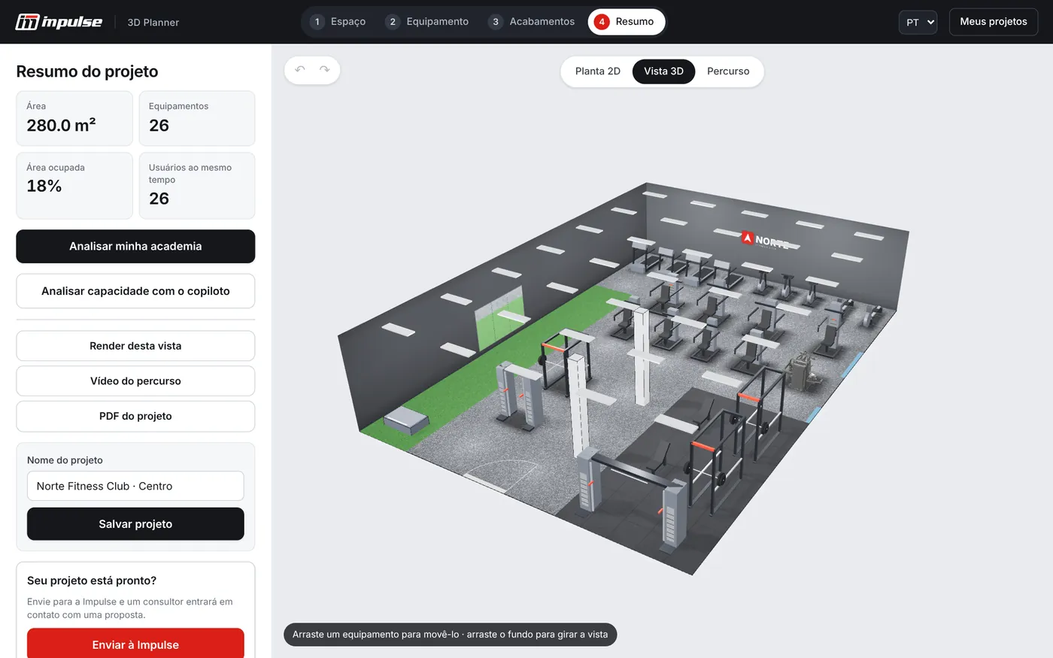Screen dimensions: 1053x658
Task: Go to step 3 Acabamentos
Action: (x=532, y=22)
